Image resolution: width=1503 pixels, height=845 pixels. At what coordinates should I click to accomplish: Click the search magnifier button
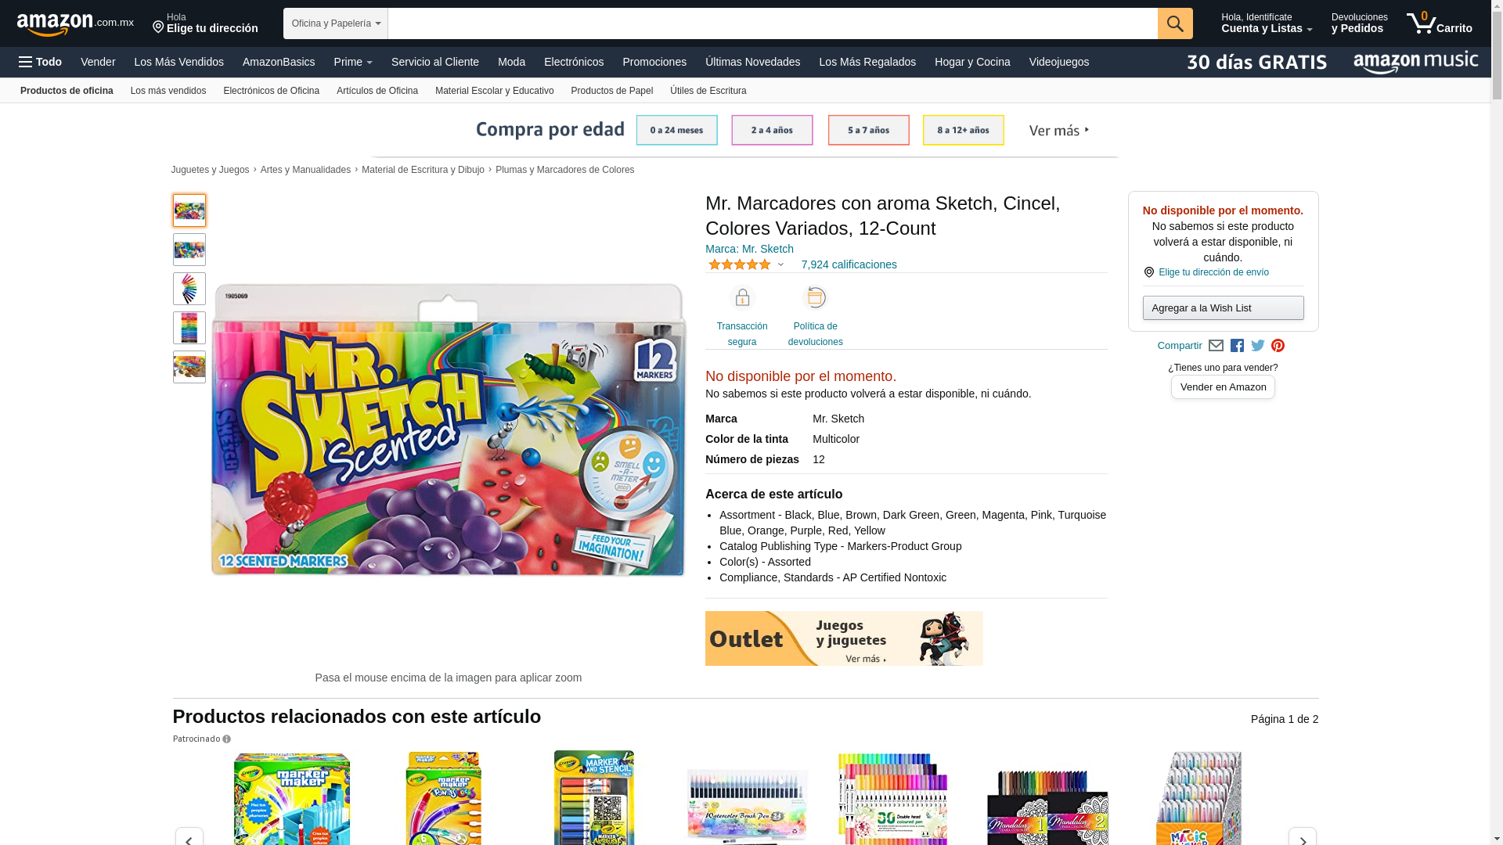(1175, 23)
